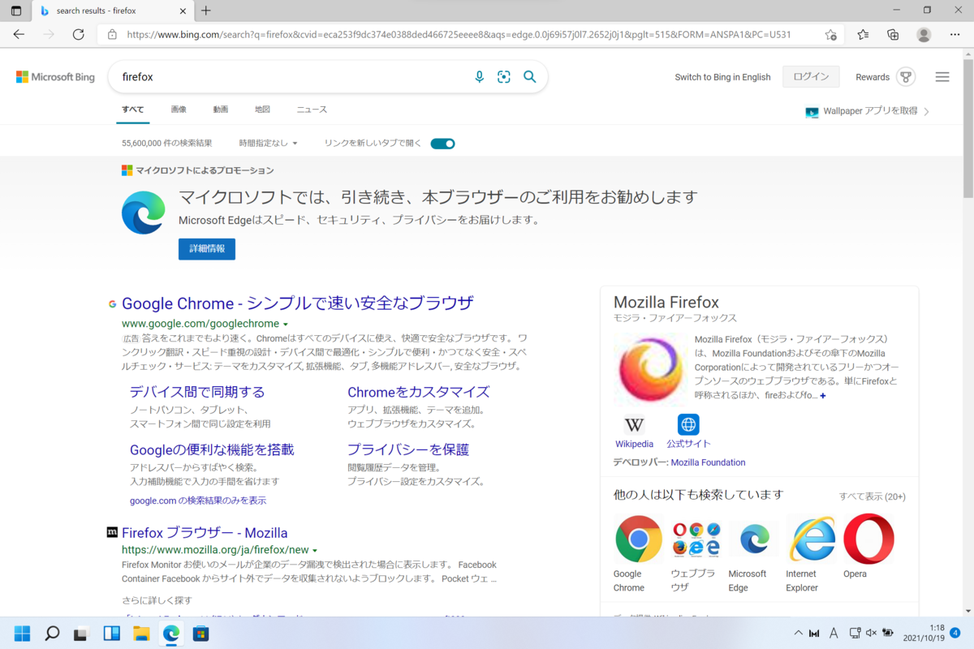Add this page to favorites star
974x649 pixels.
click(831, 35)
